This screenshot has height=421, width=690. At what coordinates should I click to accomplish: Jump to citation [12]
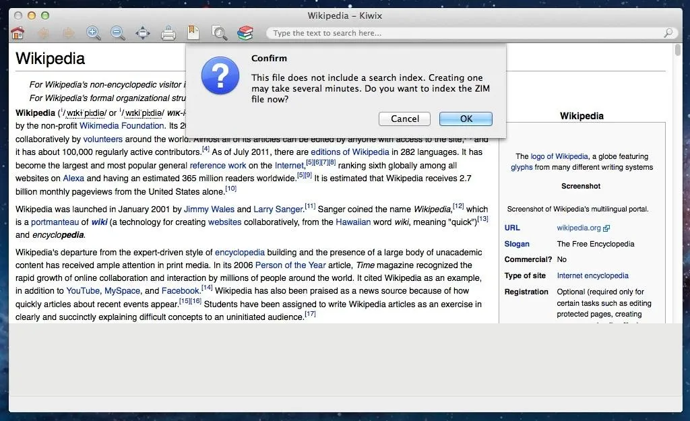[458, 206]
